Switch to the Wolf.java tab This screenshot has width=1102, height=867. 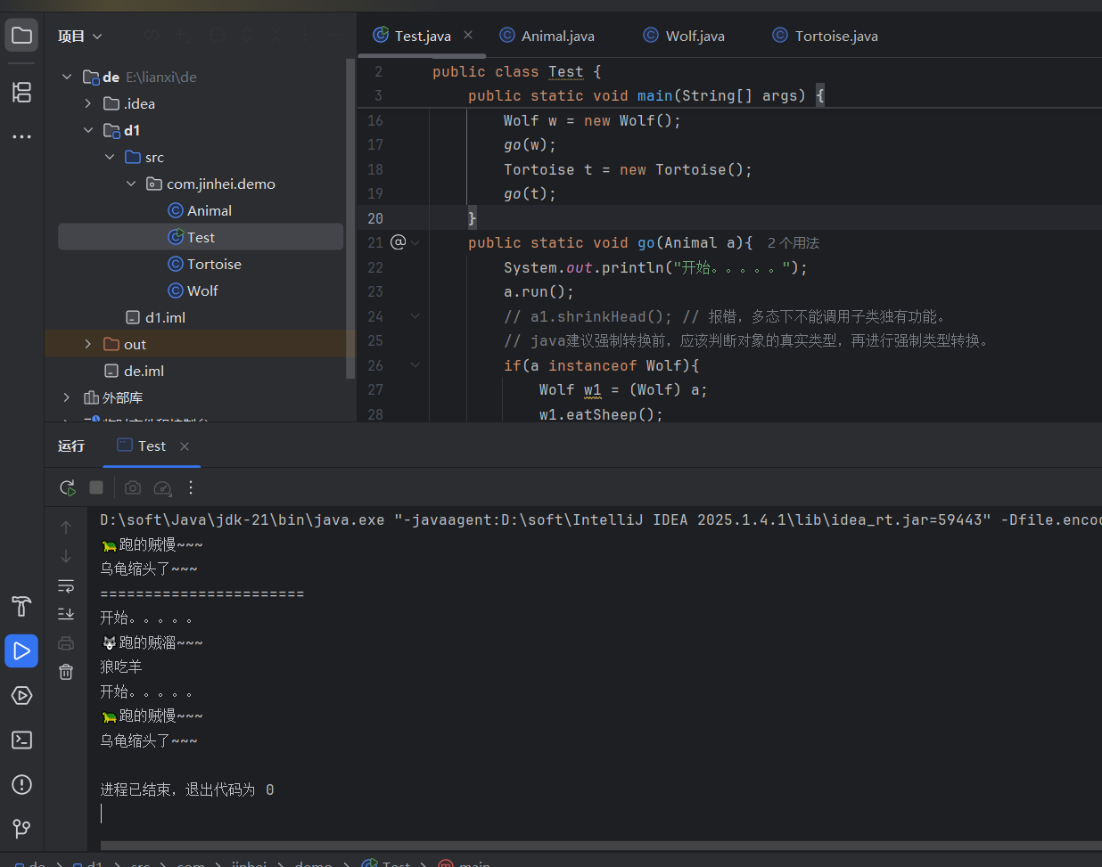pos(684,36)
